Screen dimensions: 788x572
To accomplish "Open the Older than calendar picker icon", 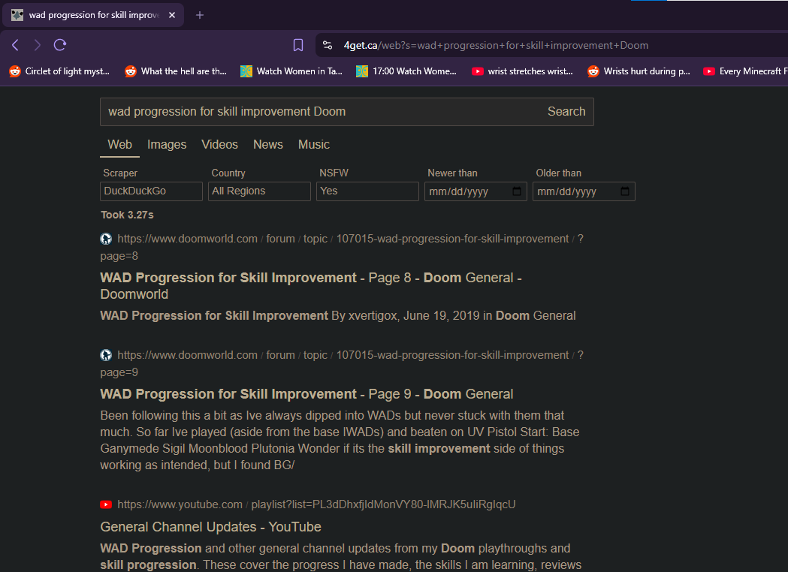I will tap(625, 191).
